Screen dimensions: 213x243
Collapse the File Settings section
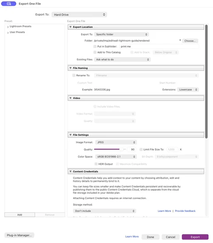pos(71,135)
